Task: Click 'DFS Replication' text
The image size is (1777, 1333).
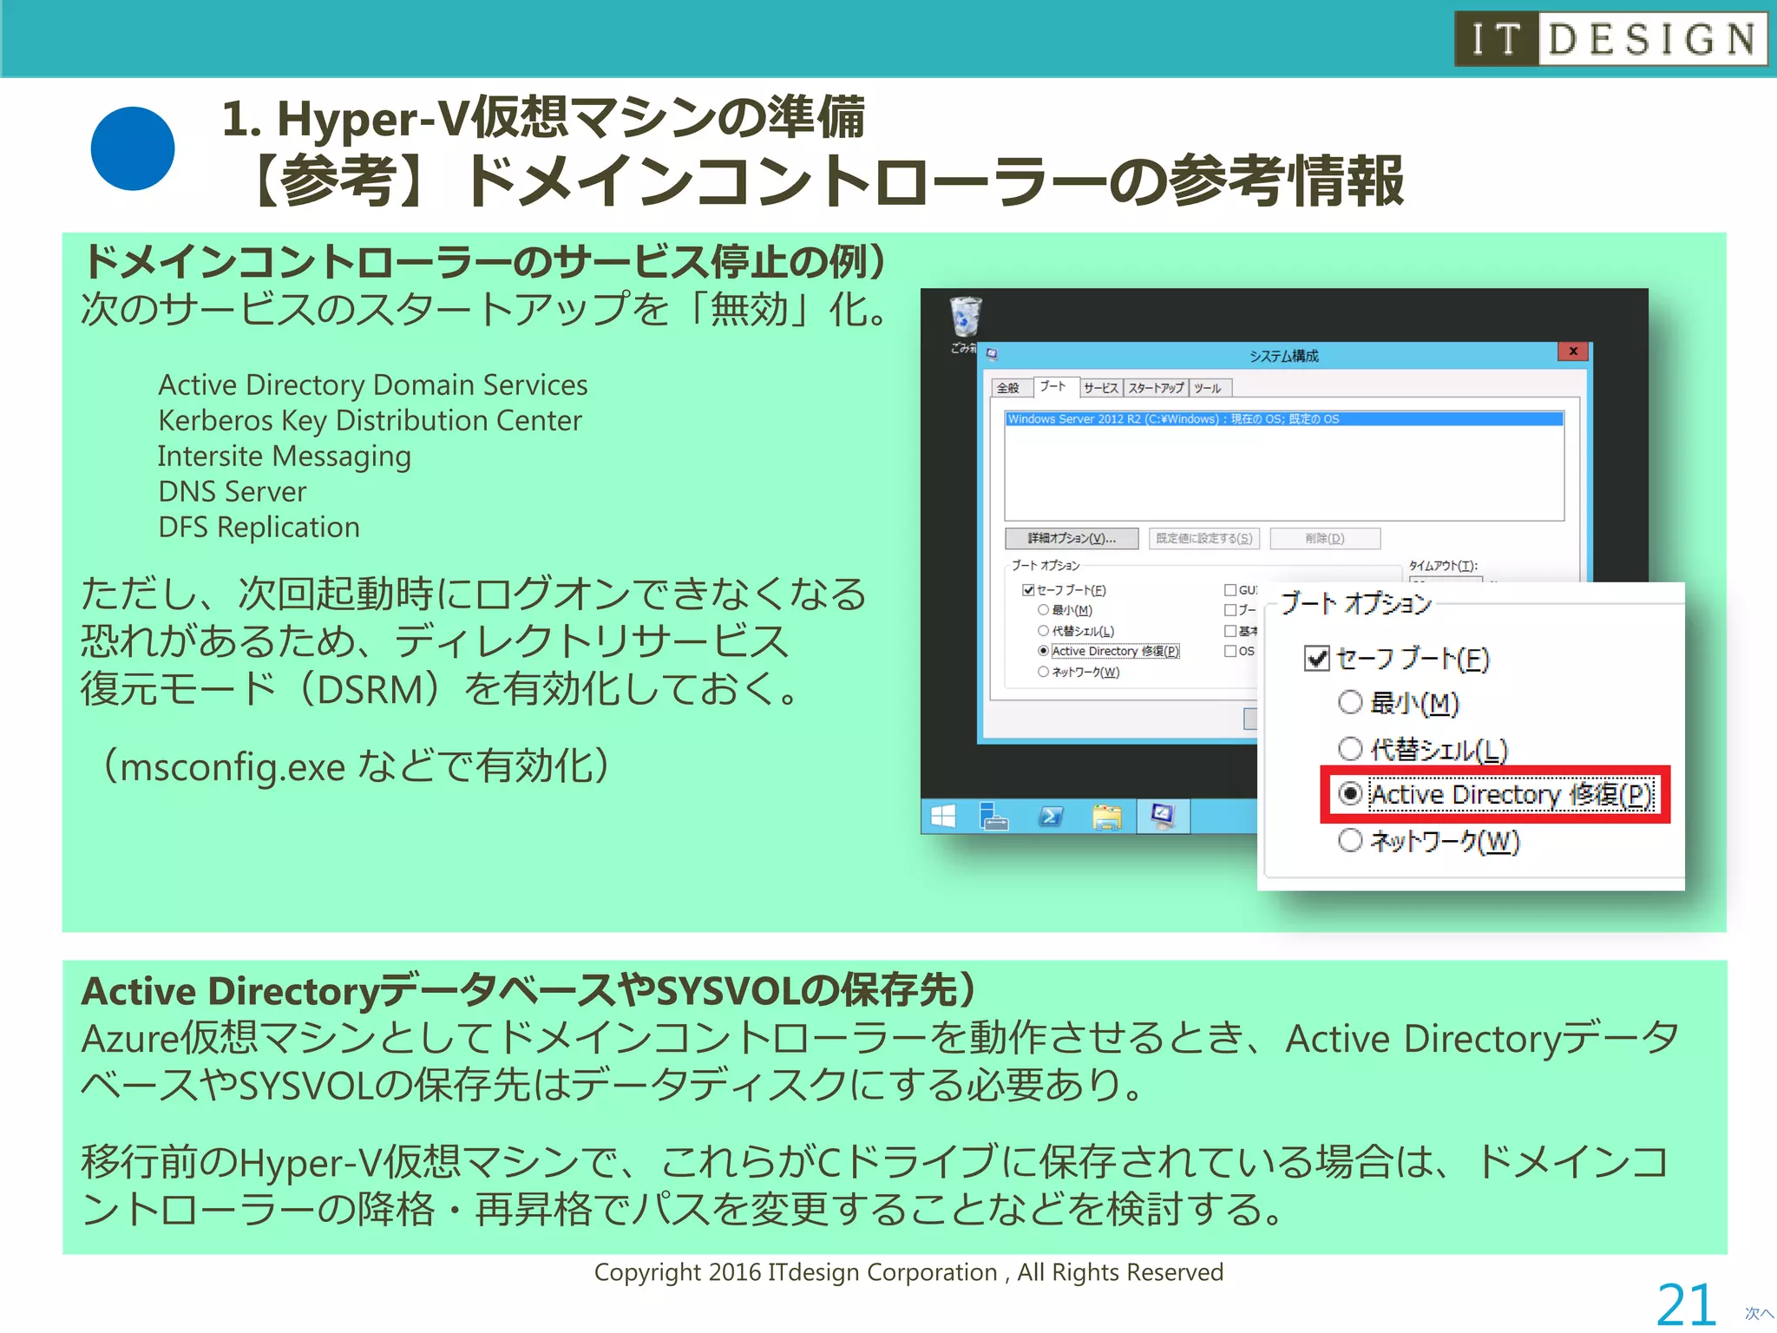Action: tap(259, 528)
